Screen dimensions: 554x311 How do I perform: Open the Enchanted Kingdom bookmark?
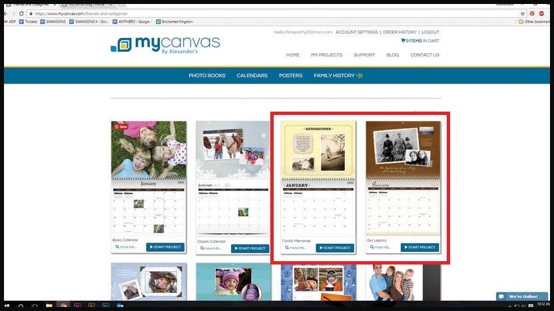(x=174, y=21)
